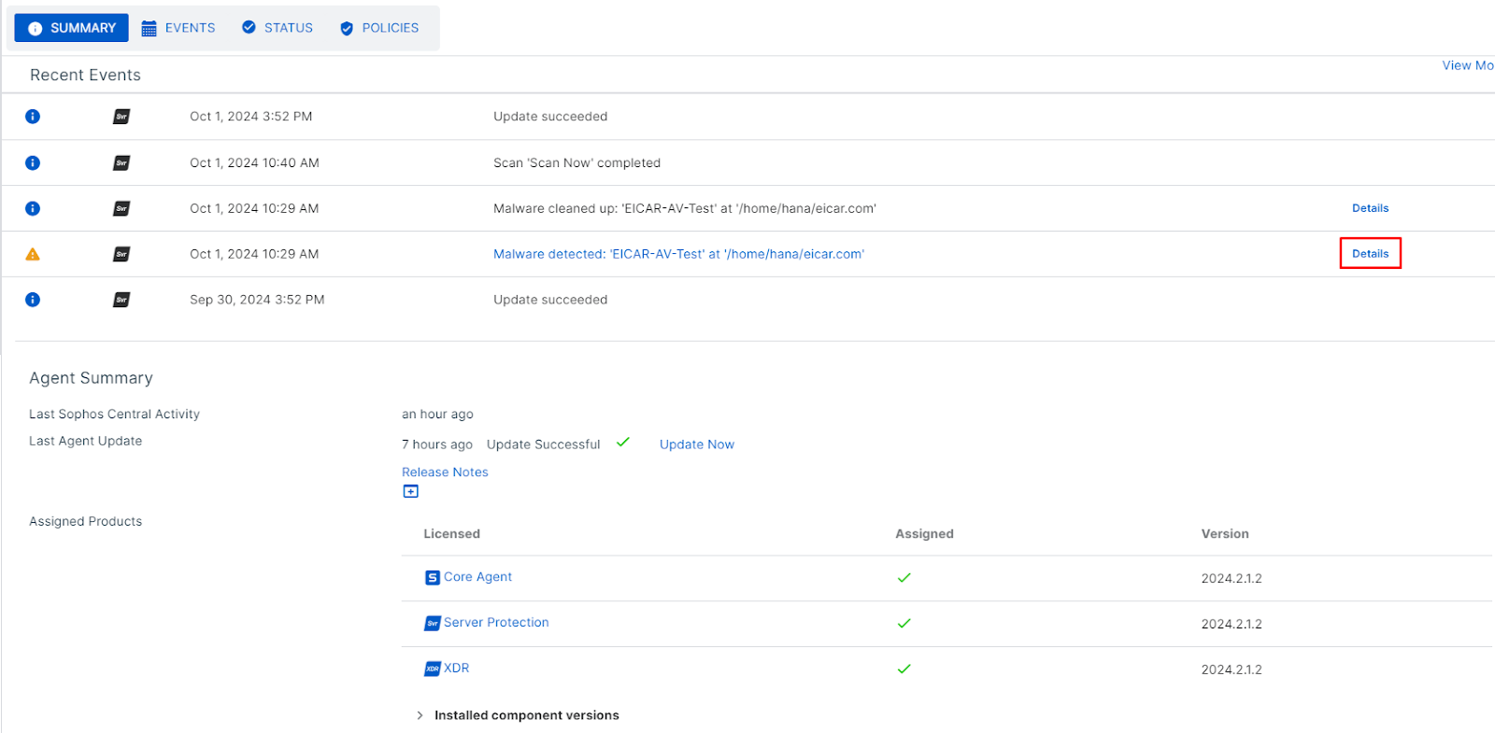
Task: Click server icon on Oct 1 3:52 PM row
Action: tap(121, 117)
